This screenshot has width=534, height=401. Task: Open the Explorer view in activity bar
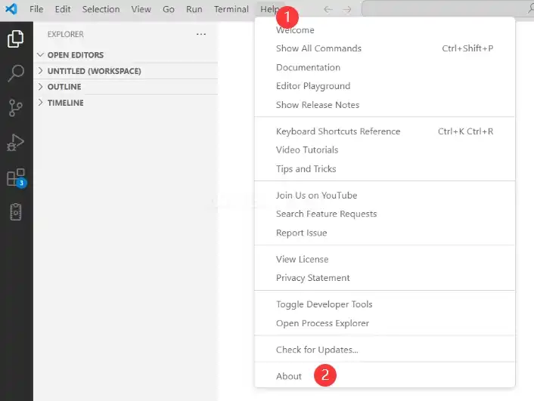[x=16, y=39]
